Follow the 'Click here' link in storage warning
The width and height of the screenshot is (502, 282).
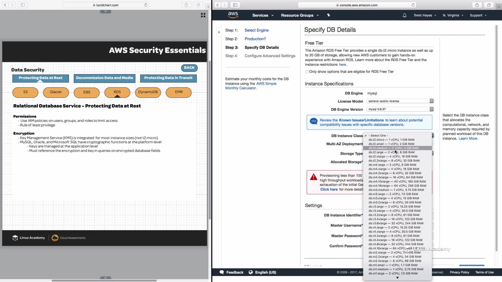(329, 190)
